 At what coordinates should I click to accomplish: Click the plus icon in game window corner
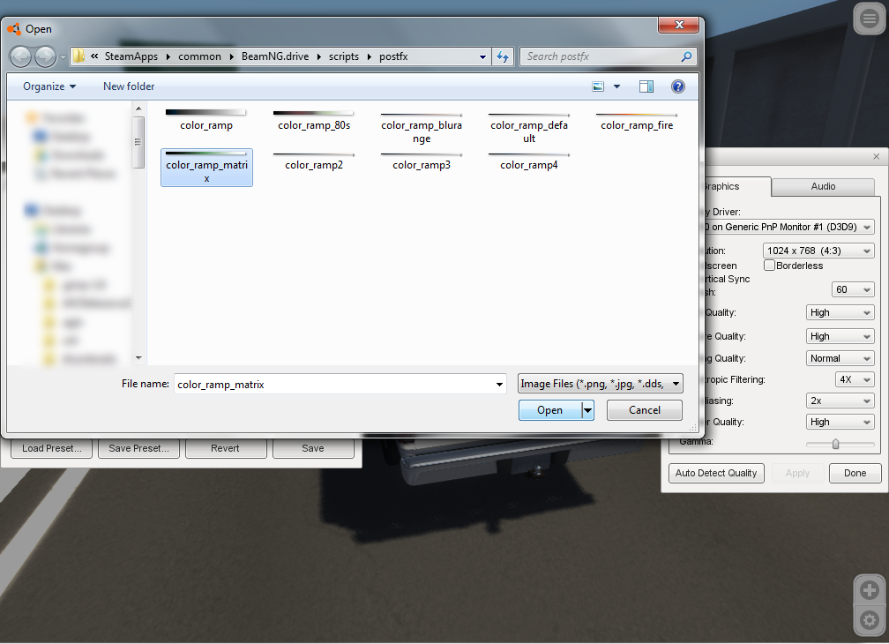coord(870,590)
